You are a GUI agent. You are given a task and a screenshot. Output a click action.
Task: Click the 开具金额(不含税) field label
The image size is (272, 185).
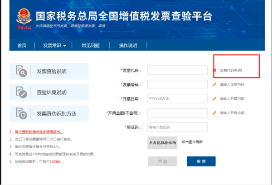124,113
